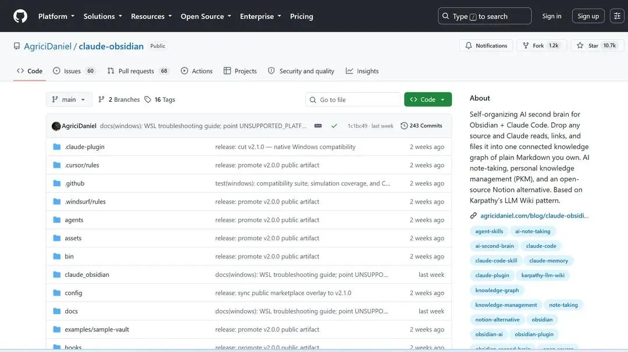Open the green Code dropdown button
The height and width of the screenshot is (352, 628).
tap(428, 99)
